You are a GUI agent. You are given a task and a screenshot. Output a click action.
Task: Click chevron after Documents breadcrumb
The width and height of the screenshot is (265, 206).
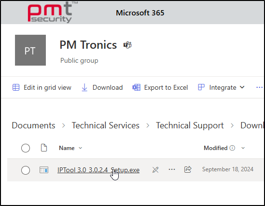[64, 125]
